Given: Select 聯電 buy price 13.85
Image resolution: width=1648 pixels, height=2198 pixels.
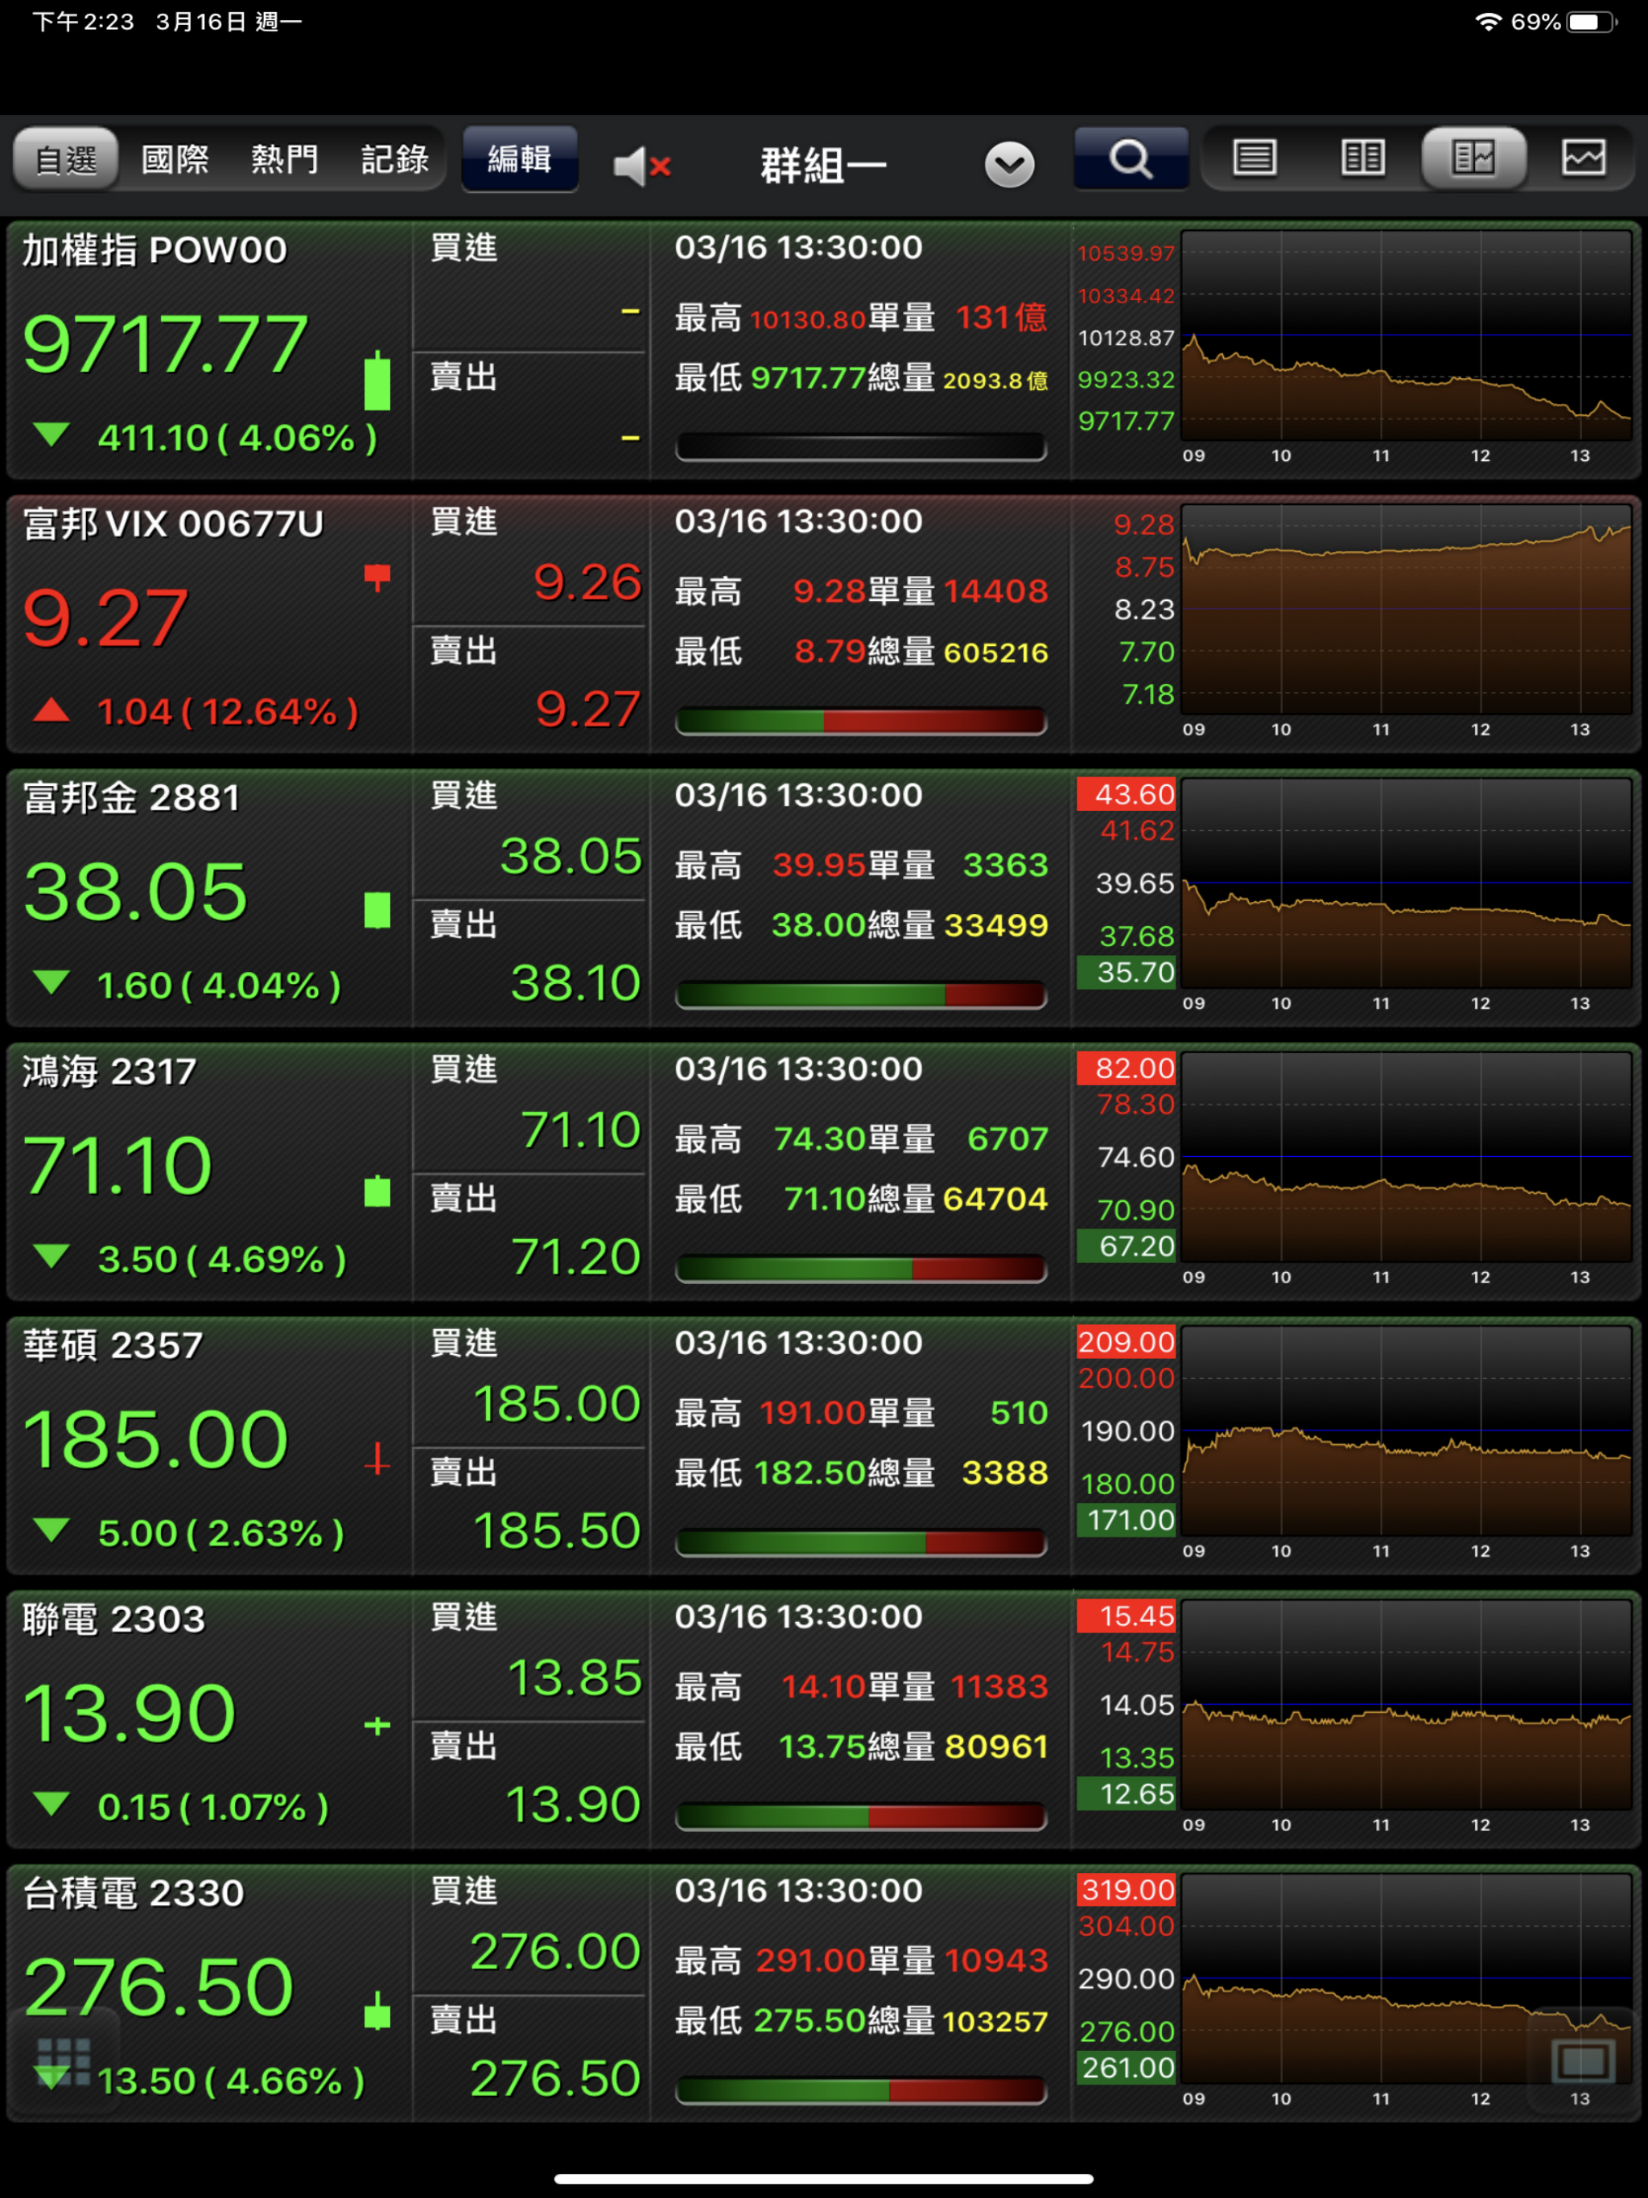Looking at the screenshot, I should click(575, 1678).
